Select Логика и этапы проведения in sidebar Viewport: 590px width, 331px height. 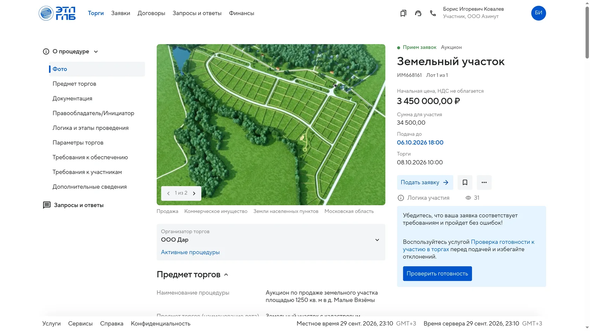(91, 128)
